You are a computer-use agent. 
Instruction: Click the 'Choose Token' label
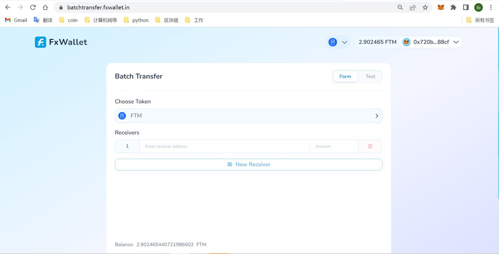(133, 102)
